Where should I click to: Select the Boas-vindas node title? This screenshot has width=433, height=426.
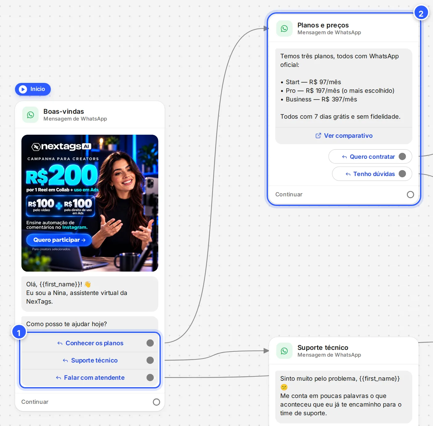pos(64,111)
